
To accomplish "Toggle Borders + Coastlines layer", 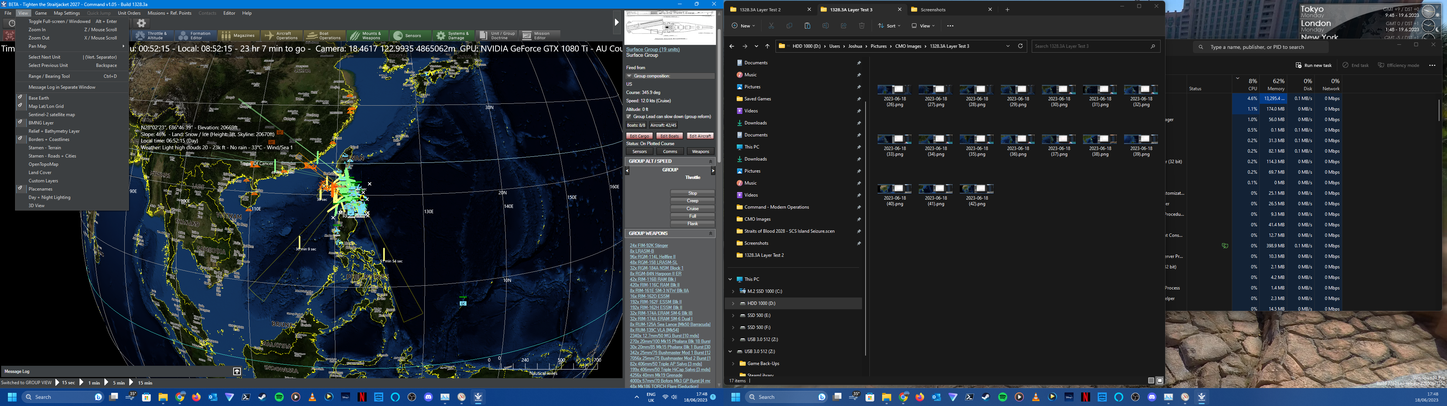I will (x=72, y=139).
